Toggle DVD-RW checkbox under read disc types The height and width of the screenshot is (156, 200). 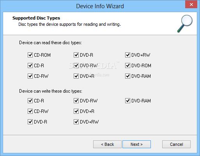click(76, 65)
